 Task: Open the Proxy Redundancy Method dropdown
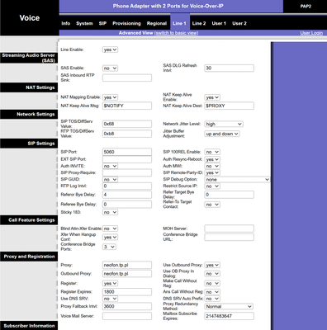229,306
